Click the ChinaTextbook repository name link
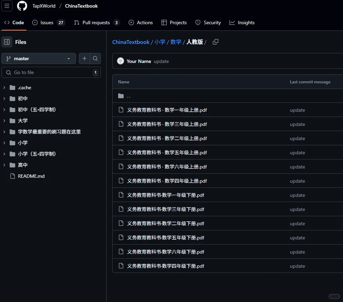The height and width of the screenshot is (302, 343). click(x=81, y=6)
